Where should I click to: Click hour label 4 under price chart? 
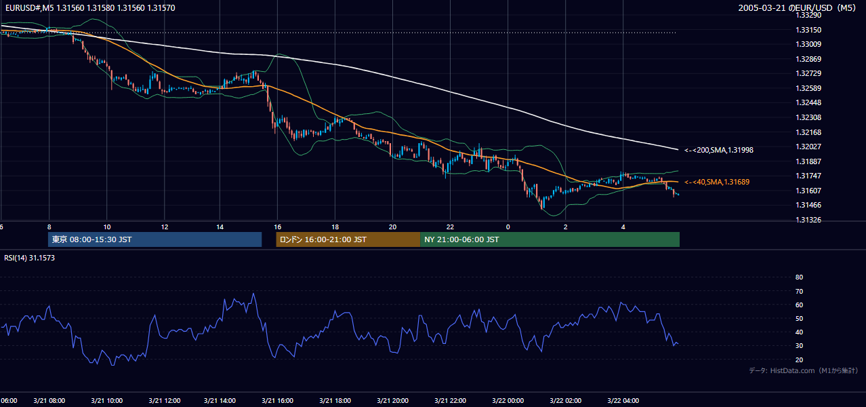click(x=623, y=227)
